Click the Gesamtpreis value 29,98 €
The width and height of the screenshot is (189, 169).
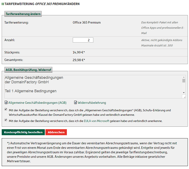point(79,60)
